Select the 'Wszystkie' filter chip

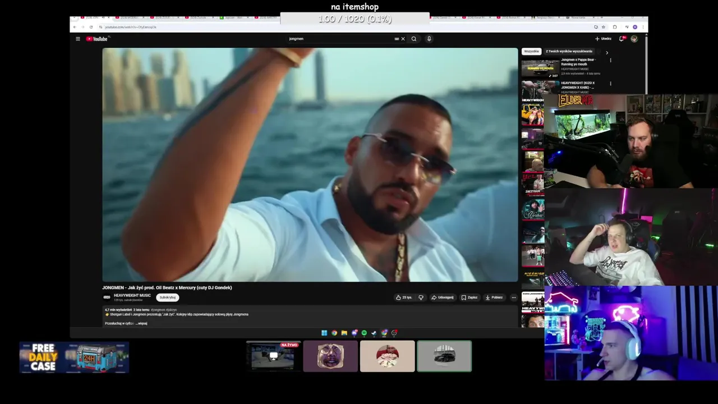coord(531,51)
